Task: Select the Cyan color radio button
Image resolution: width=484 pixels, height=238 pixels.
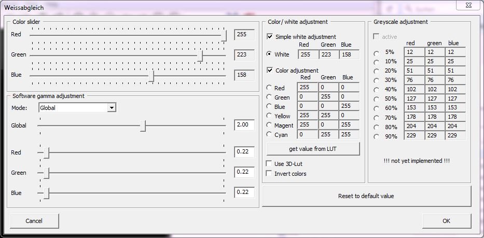Action: (x=269, y=134)
